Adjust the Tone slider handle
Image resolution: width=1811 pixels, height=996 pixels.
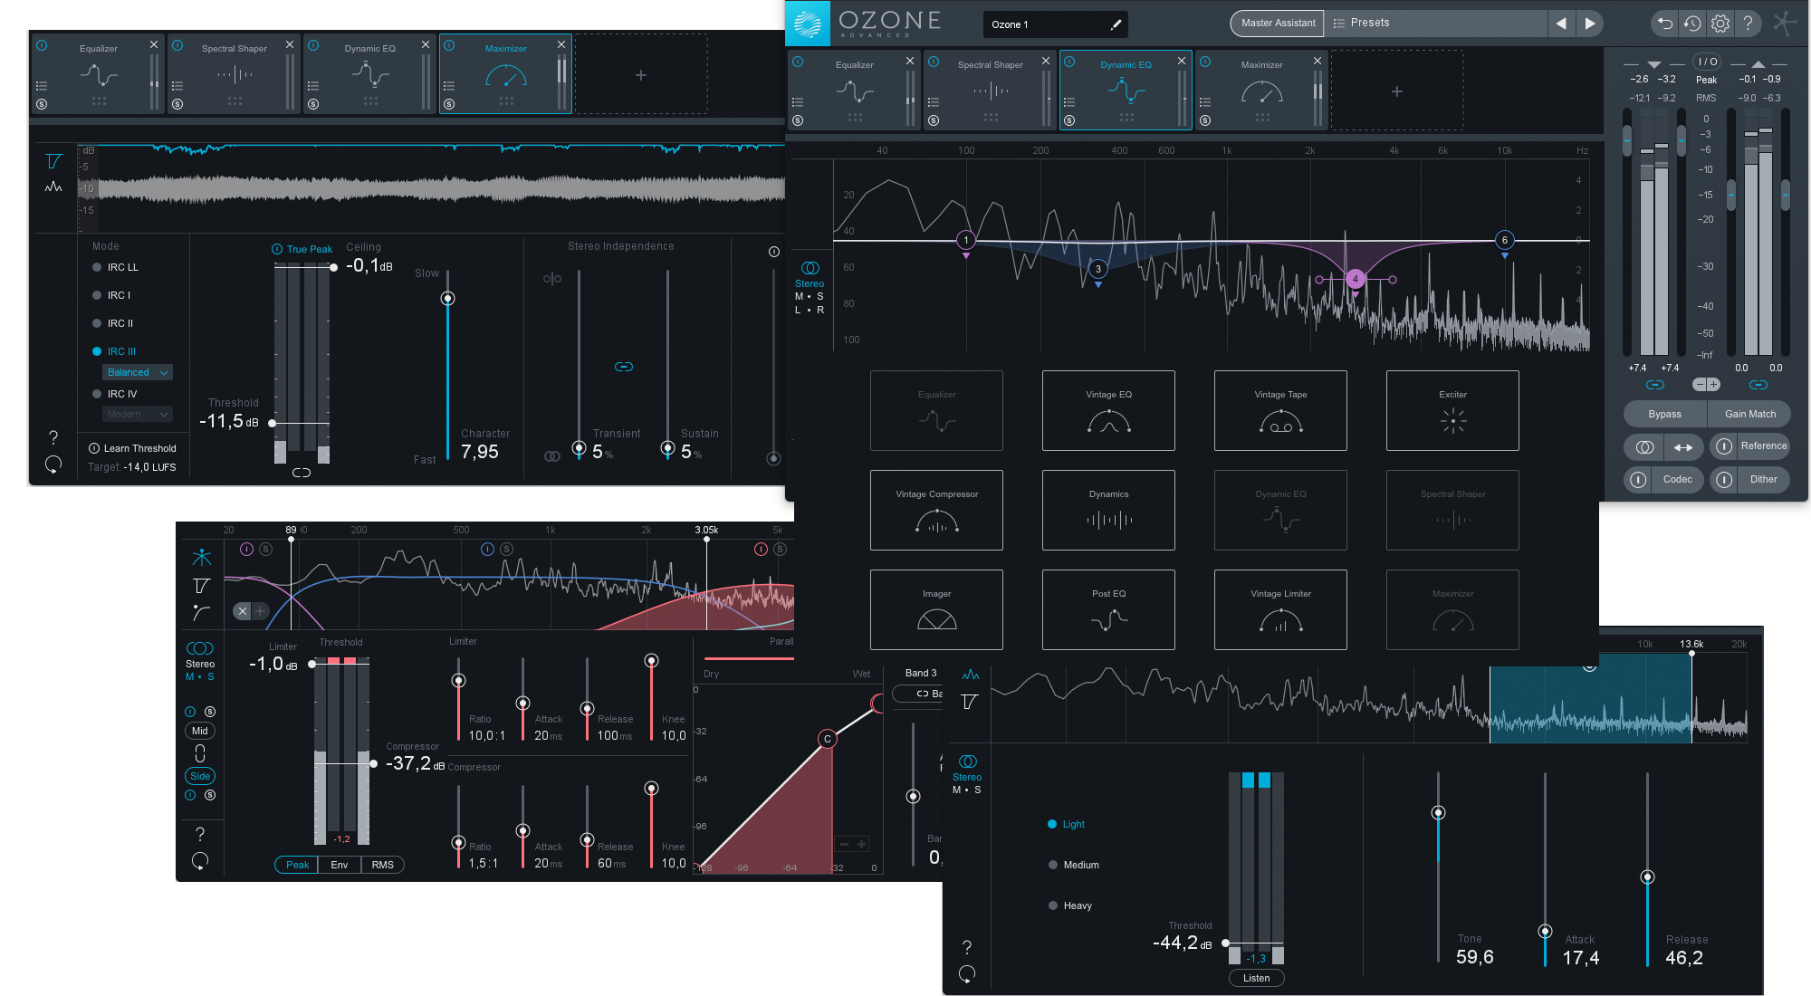1438,812
